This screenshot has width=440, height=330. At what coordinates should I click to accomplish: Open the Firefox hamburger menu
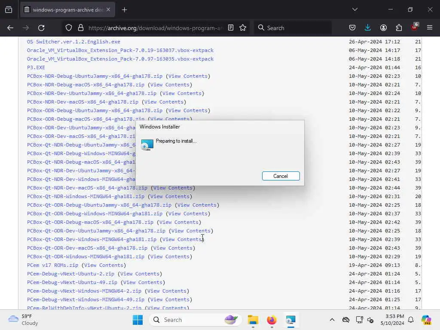coord(430,28)
